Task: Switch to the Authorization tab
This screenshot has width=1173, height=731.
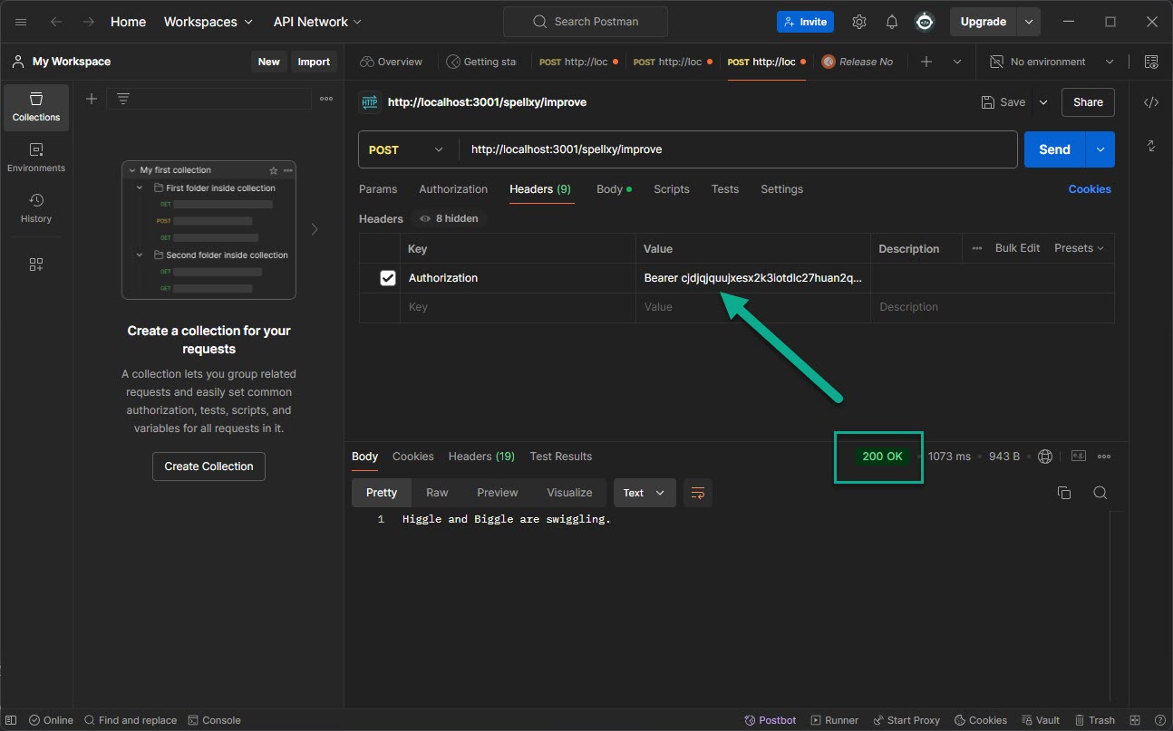Action: click(x=453, y=189)
